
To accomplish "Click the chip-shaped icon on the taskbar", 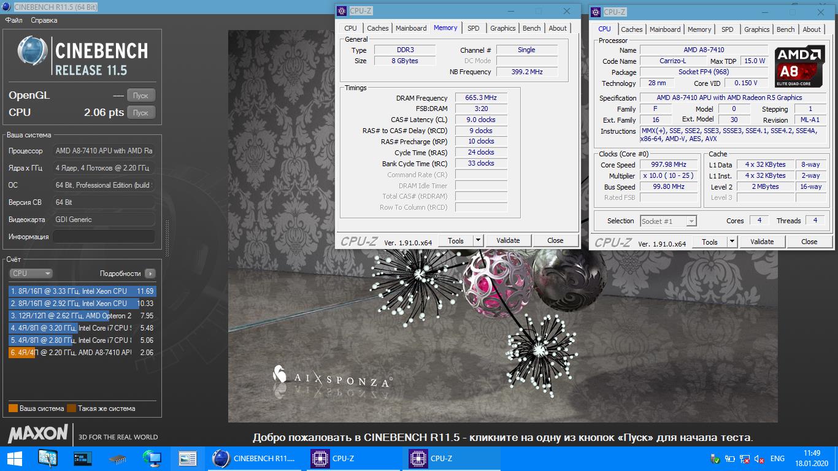I will (x=118, y=459).
